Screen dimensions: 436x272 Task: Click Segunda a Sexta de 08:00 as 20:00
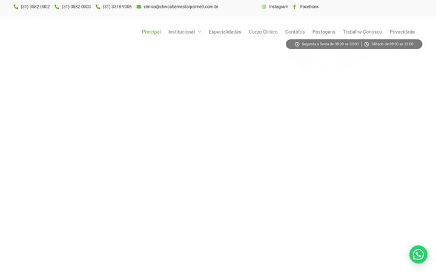point(330,44)
